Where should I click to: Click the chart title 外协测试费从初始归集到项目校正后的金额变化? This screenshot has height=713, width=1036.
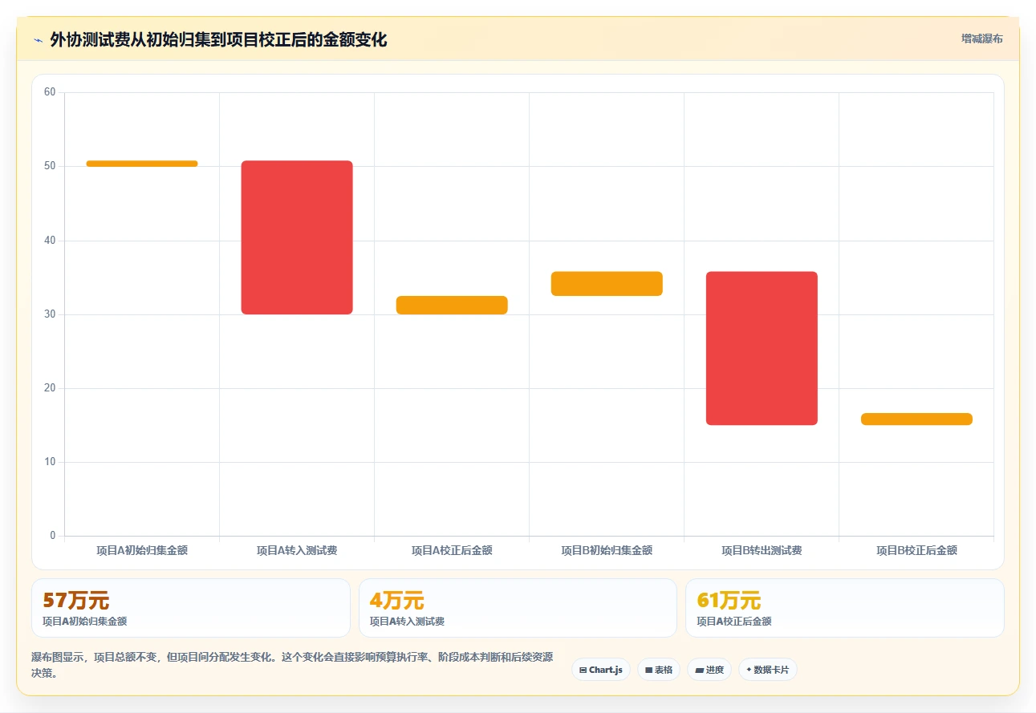[x=218, y=40]
